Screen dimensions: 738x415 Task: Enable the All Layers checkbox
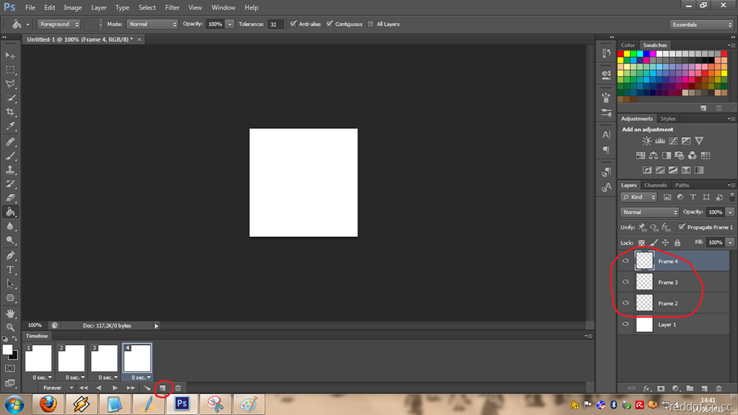pyautogui.click(x=371, y=24)
